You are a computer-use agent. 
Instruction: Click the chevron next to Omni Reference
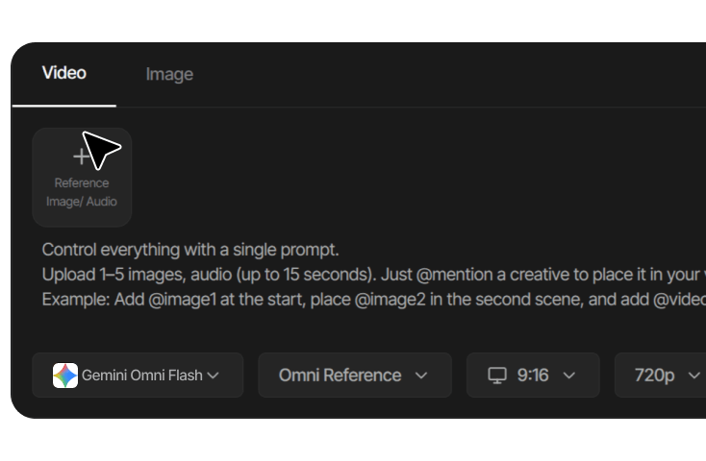(421, 376)
